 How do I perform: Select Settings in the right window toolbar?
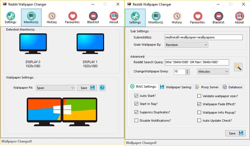coord(135,18)
